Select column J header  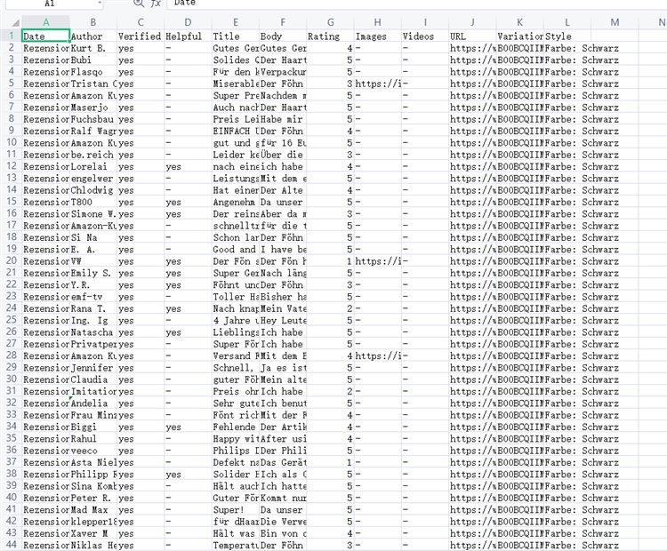click(x=472, y=21)
